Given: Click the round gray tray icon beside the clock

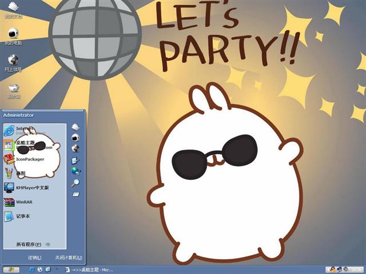Looking at the screenshot, I should 345,270.
